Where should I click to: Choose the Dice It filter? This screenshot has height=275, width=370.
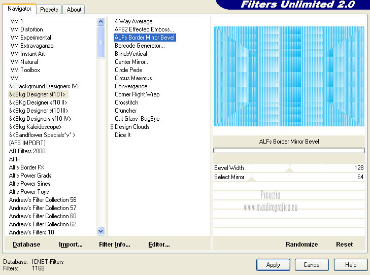pyautogui.click(x=123, y=135)
